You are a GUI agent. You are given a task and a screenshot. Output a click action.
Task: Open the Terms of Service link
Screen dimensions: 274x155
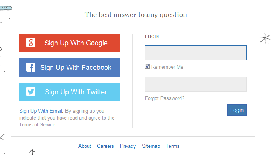click(37, 125)
